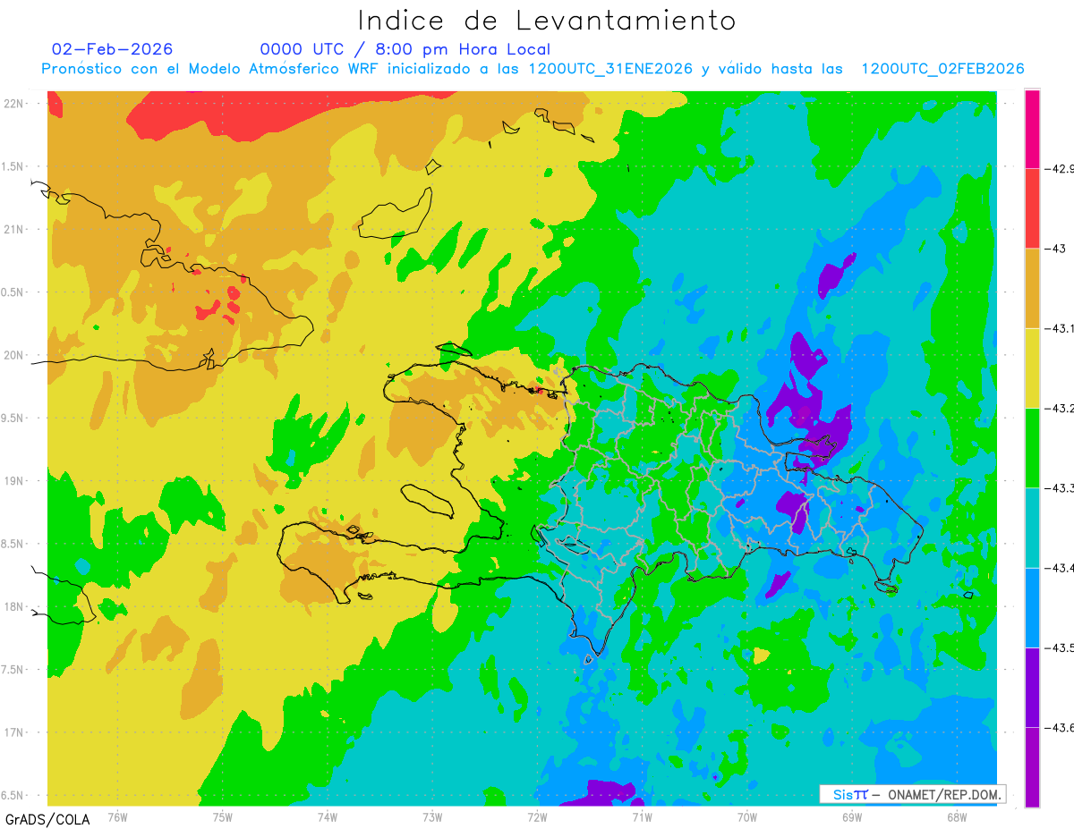Pick the blue color bar segment between -43.4 and -43.5
This screenshot has height=829, width=1074.
click(1032, 607)
